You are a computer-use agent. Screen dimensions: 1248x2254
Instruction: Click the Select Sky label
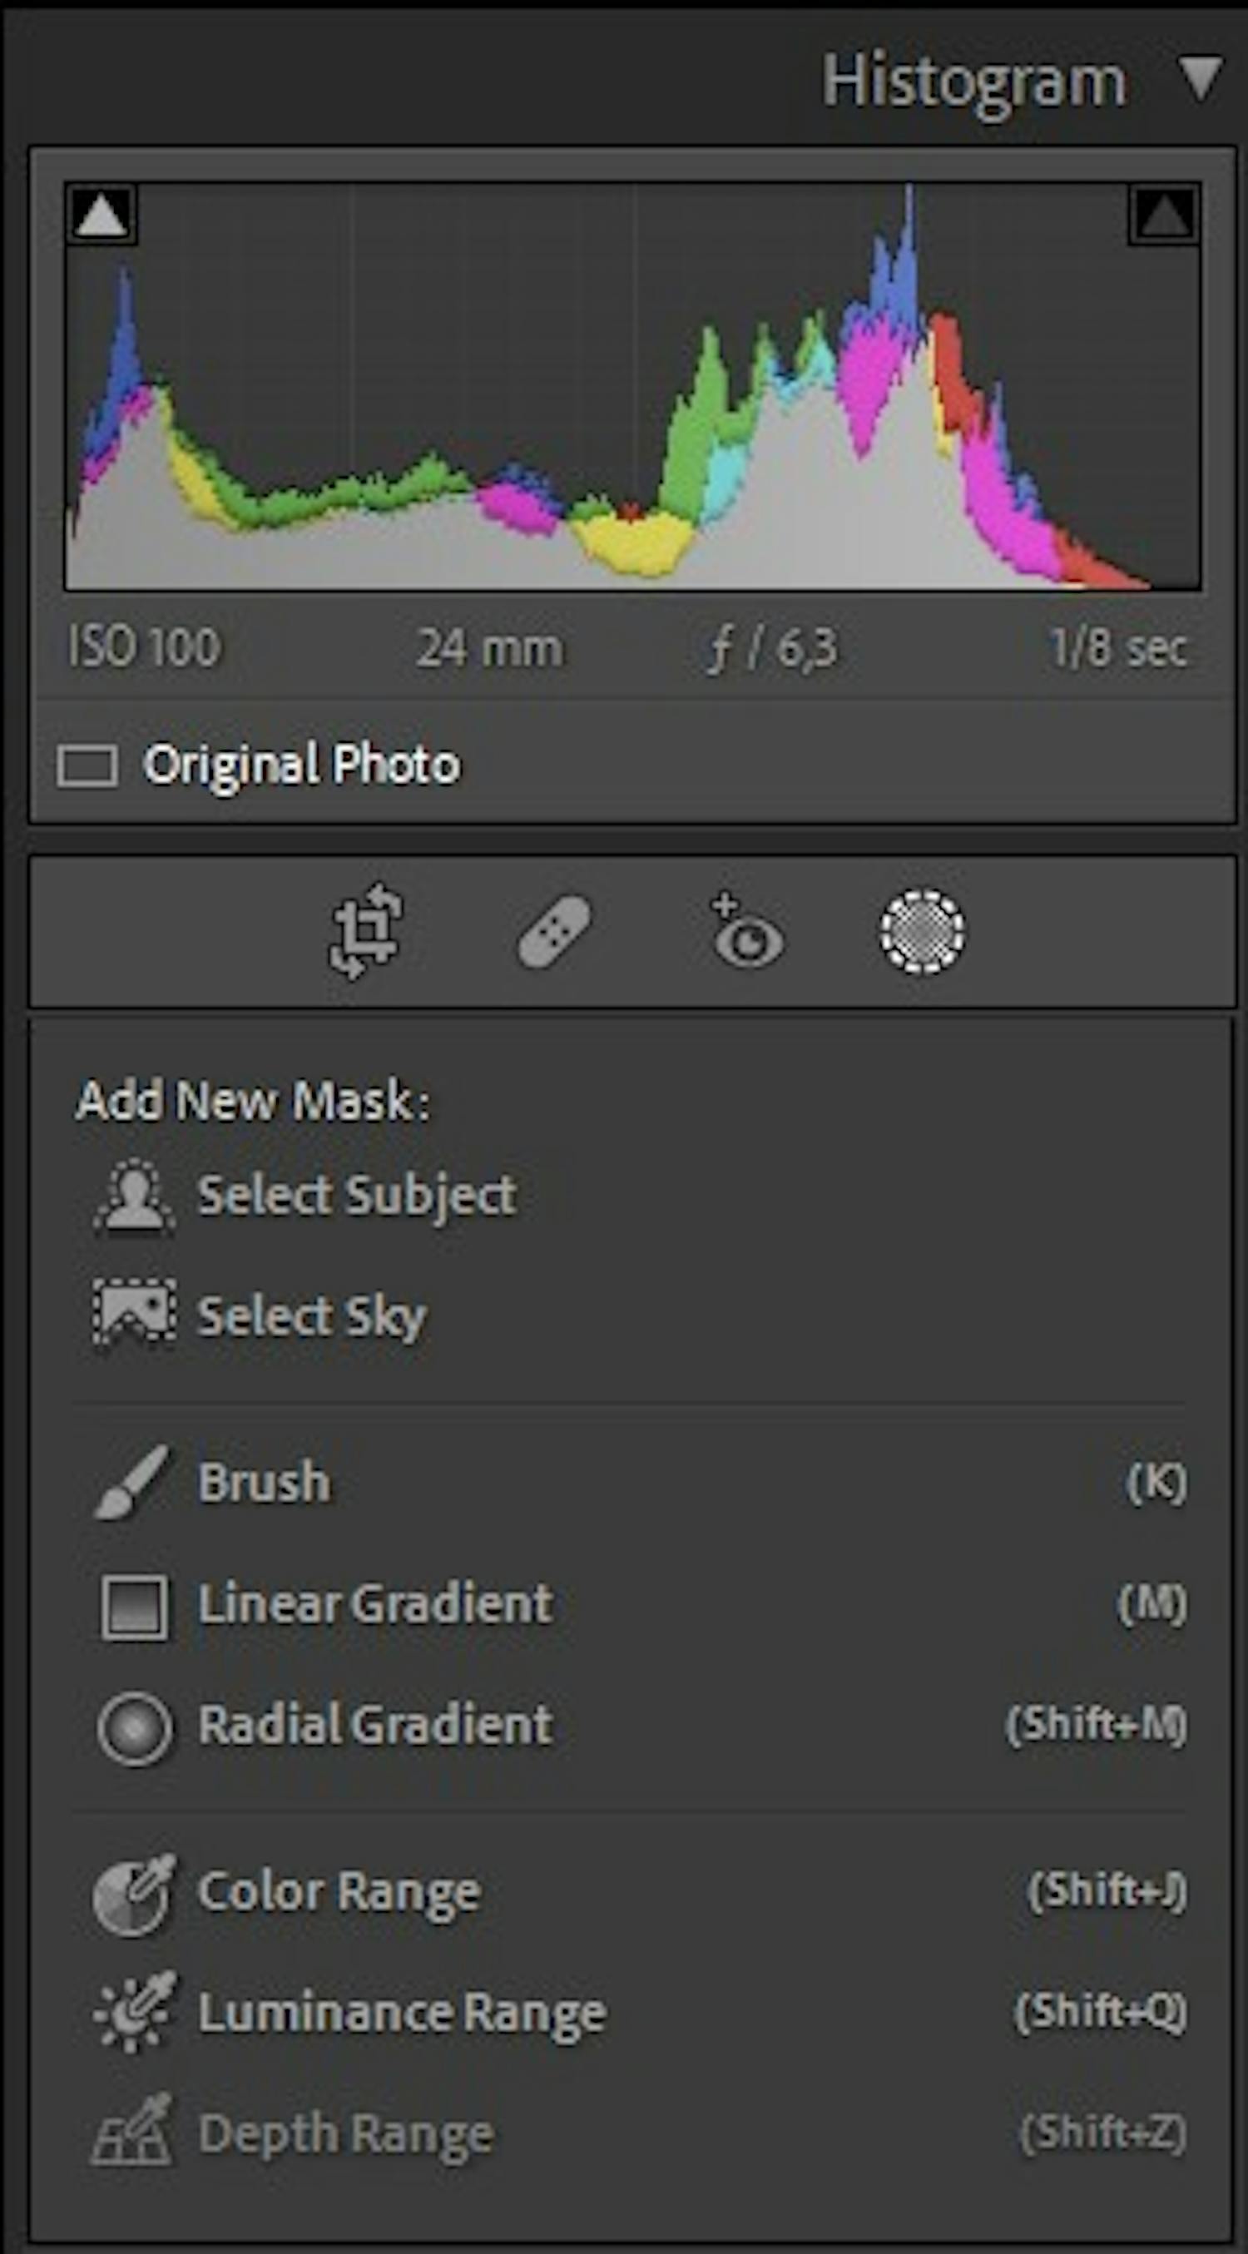point(311,1315)
